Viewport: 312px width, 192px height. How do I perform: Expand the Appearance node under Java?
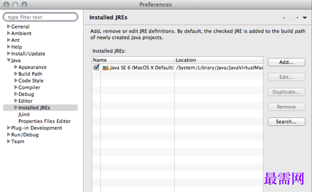[x=16, y=67]
